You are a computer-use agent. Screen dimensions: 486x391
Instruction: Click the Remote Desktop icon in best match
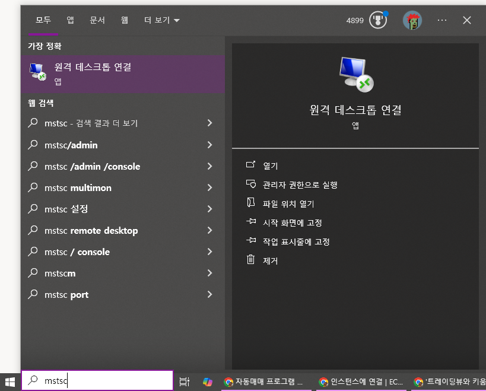[37, 72]
